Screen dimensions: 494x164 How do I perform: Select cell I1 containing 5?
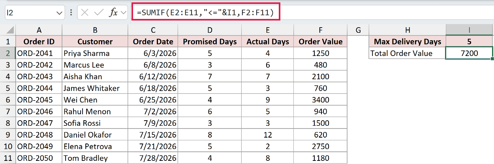[x=469, y=41]
